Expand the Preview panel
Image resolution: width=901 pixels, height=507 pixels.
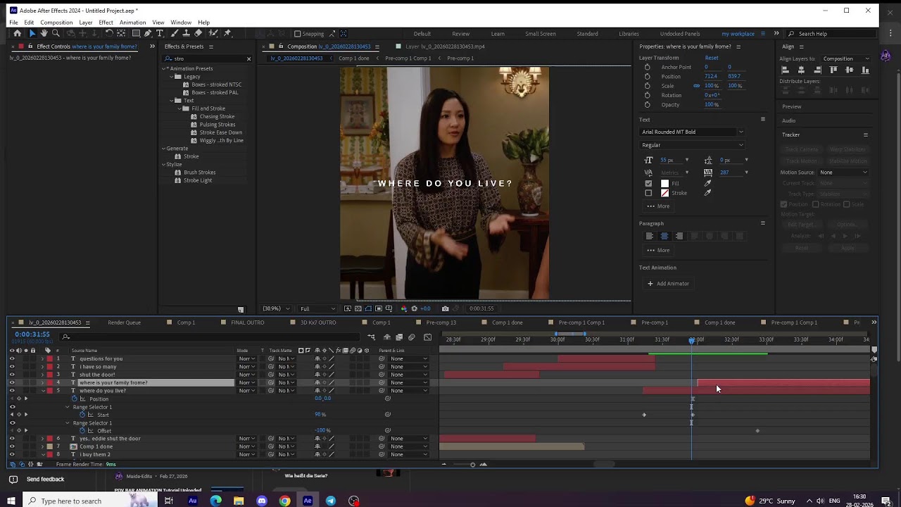point(792,106)
